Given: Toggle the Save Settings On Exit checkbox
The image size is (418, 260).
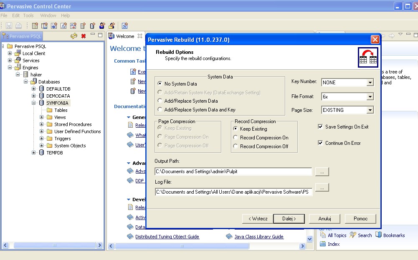Looking at the screenshot, I should click(320, 126).
